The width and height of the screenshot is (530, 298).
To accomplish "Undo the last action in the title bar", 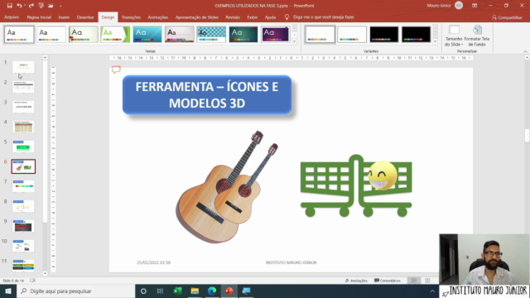I will (x=19, y=6).
